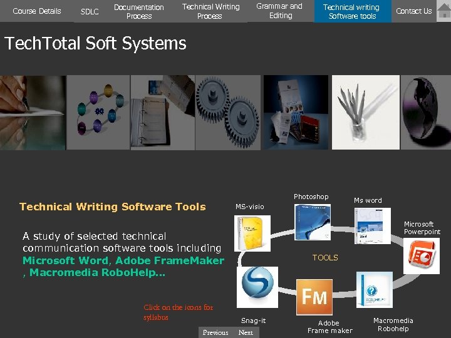Switch to the SDLC tab
This screenshot has width=451, height=338.
(90, 11)
